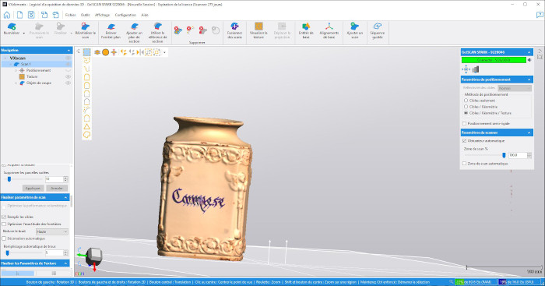Open Réduire le bruit dropdown
The height and width of the screenshot is (286, 545).
(x=52, y=231)
